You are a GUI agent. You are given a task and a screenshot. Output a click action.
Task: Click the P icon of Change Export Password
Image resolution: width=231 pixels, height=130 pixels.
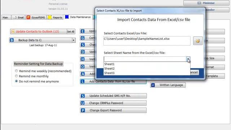83,110
